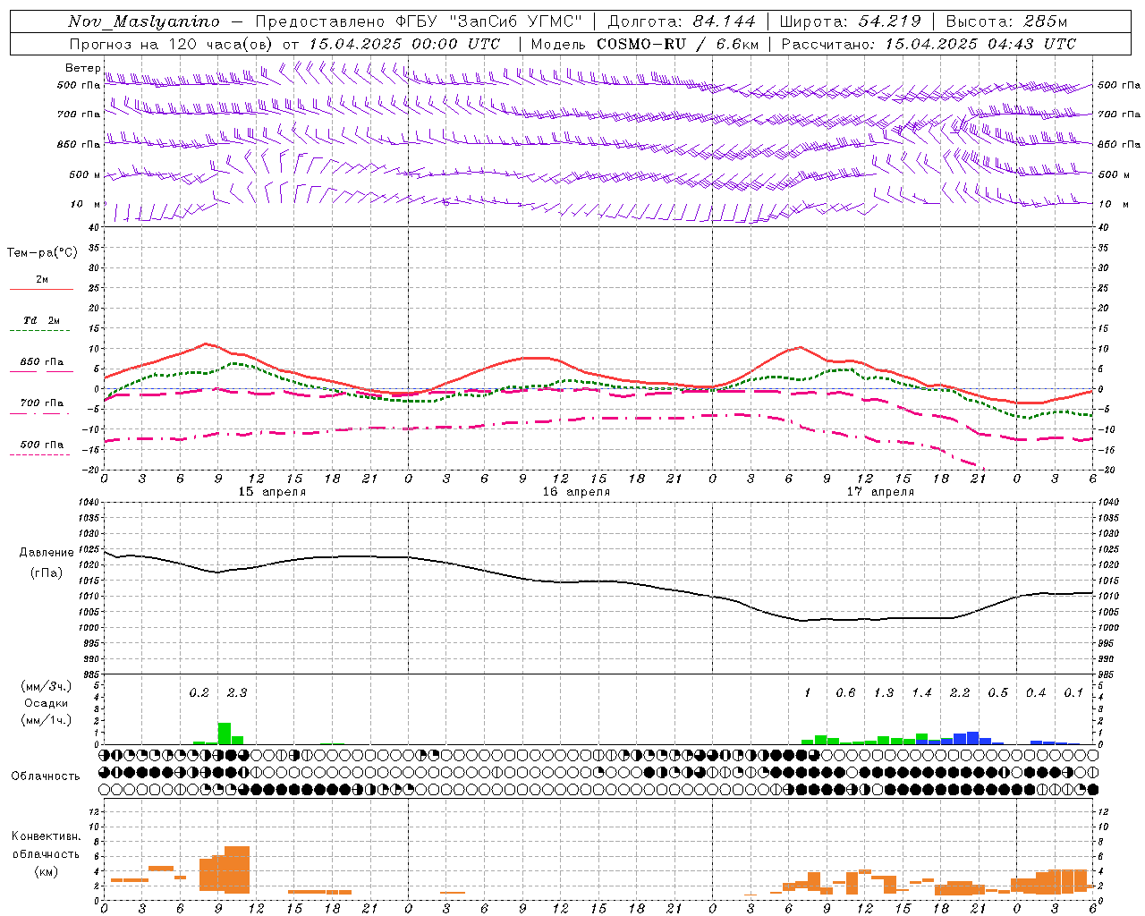Click the tallest orange convective cloud block on 15 April
Image resolution: width=1145 pixels, height=916 pixels.
tap(237, 869)
